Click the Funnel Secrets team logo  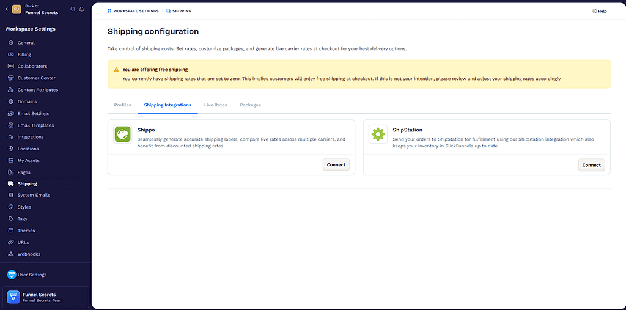[13, 297]
